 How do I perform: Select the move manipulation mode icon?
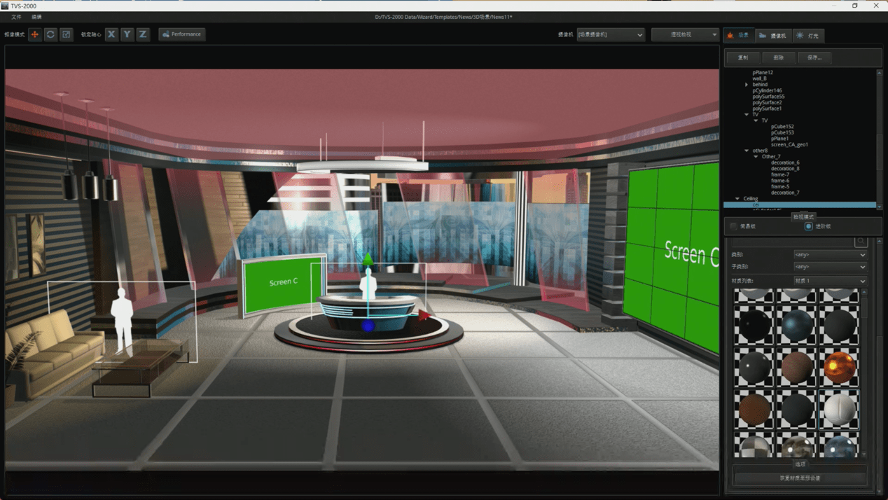coord(34,34)
